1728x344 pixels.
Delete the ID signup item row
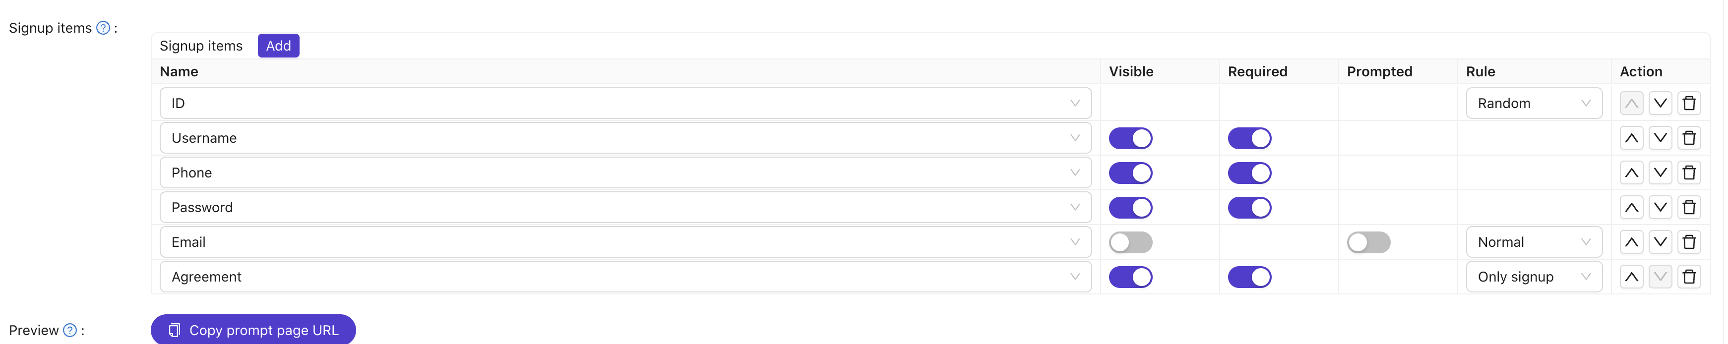pos(1690,103)
